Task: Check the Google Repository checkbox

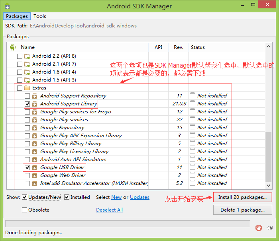Action: 27,128
